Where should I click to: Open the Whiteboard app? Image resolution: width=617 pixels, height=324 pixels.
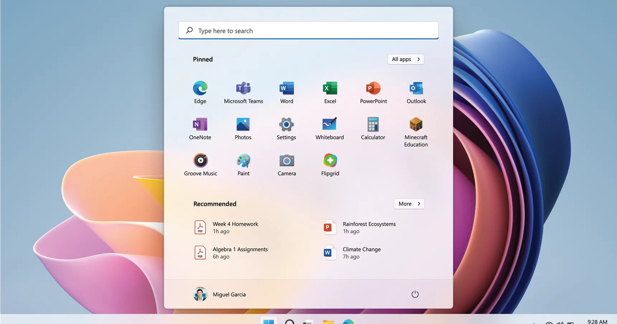(330, 124)
